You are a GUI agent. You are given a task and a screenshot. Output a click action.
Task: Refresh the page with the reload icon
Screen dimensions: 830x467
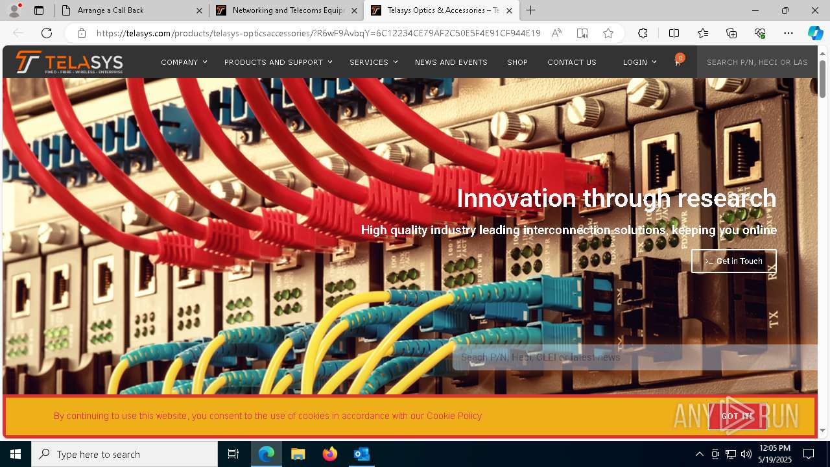[x=47, y=33]
